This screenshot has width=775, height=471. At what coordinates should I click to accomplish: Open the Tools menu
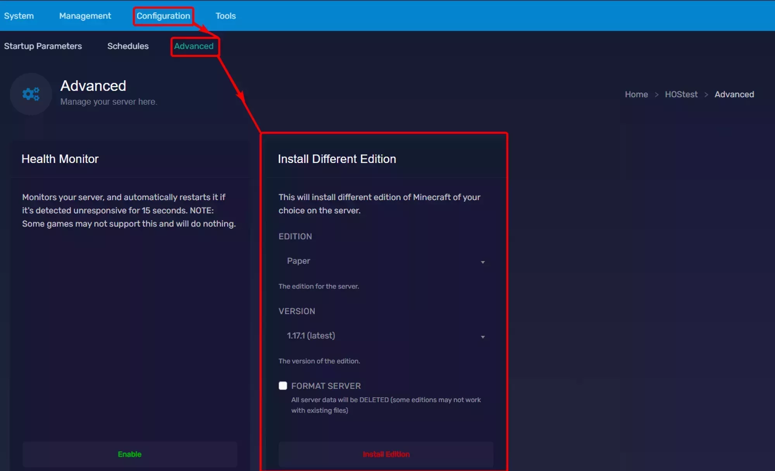[226, 16]
